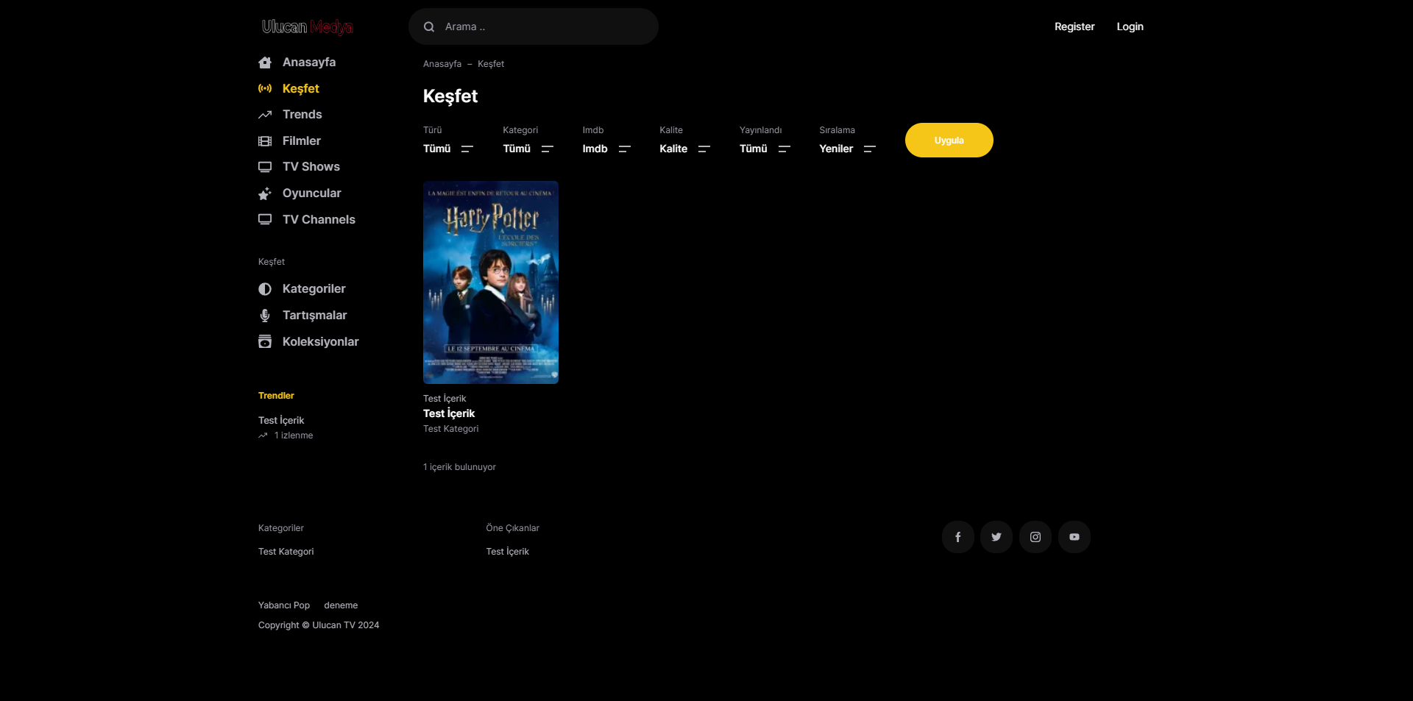
Task: Open the Harry Potter poster thumbnail
Action: pos(491,282)
